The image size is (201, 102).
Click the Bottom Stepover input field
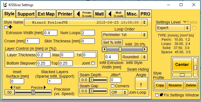point(44,63)
